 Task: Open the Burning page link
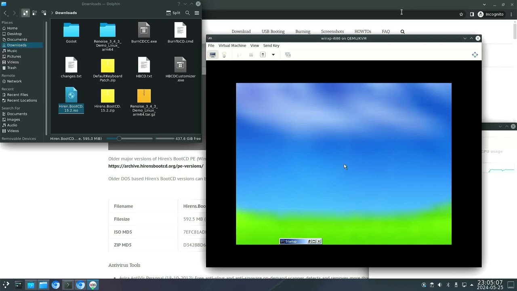(x=303, y=32)
